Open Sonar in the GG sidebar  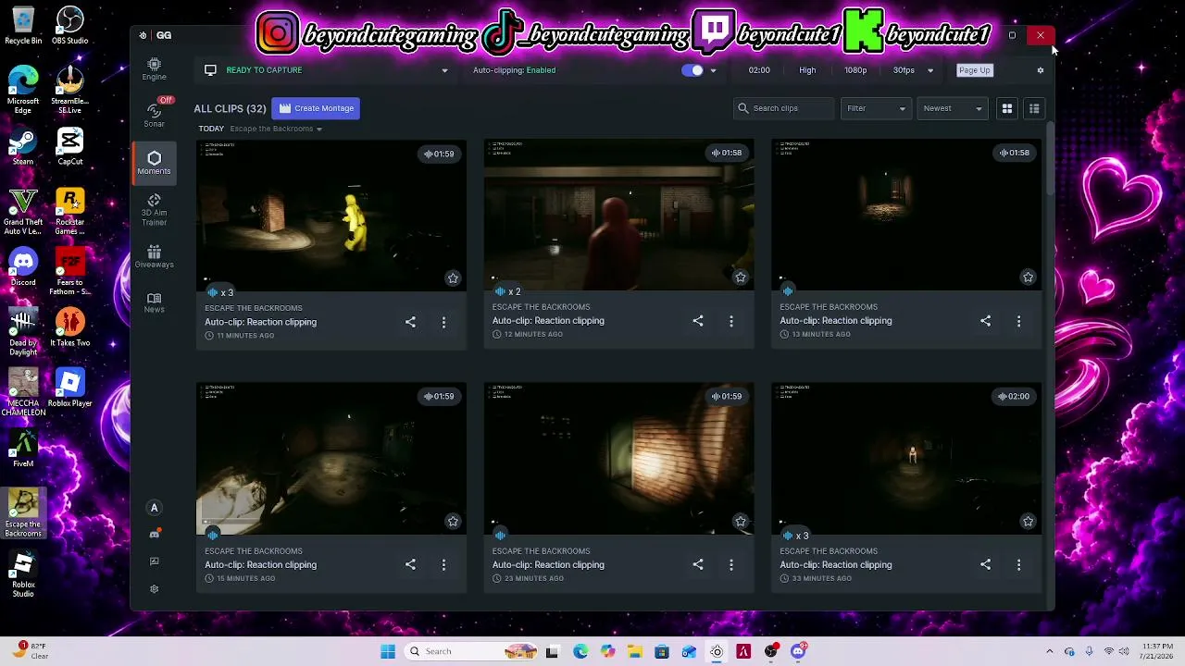(x=154, y=115)
